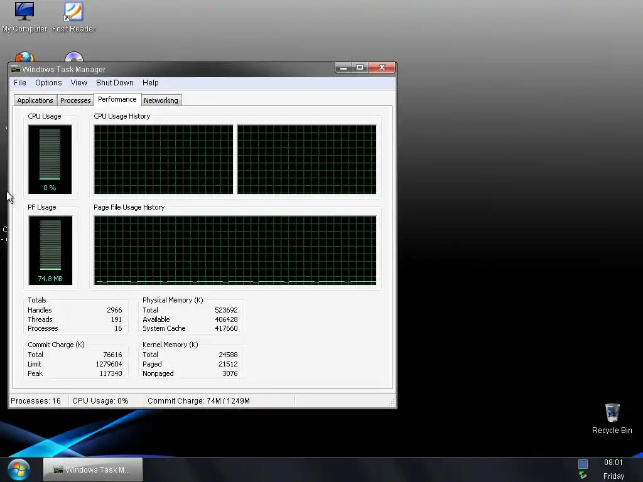Click Available memory value 406428
643x482 pixels.
(x=226, y=319)
